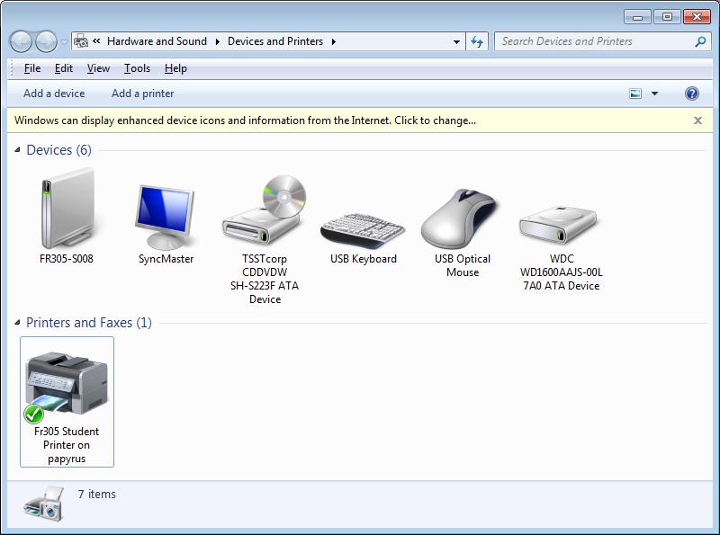Select the FR305-S008 computer device icon
The image size is (720, 535).
pyautogui.click(x=66, y=213)
